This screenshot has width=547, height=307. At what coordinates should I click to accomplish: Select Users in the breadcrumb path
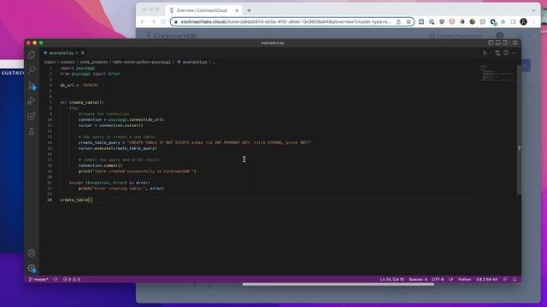[50, 62]
